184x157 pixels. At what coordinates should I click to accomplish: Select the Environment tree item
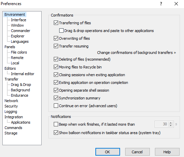click(x=15, y=14)
